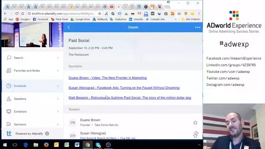Open the three-dot menu in Details header
265x149 pixels.
pos(198,27)
